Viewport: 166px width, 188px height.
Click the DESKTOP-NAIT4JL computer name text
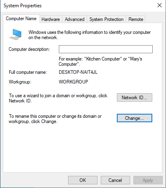click(78, 72)
